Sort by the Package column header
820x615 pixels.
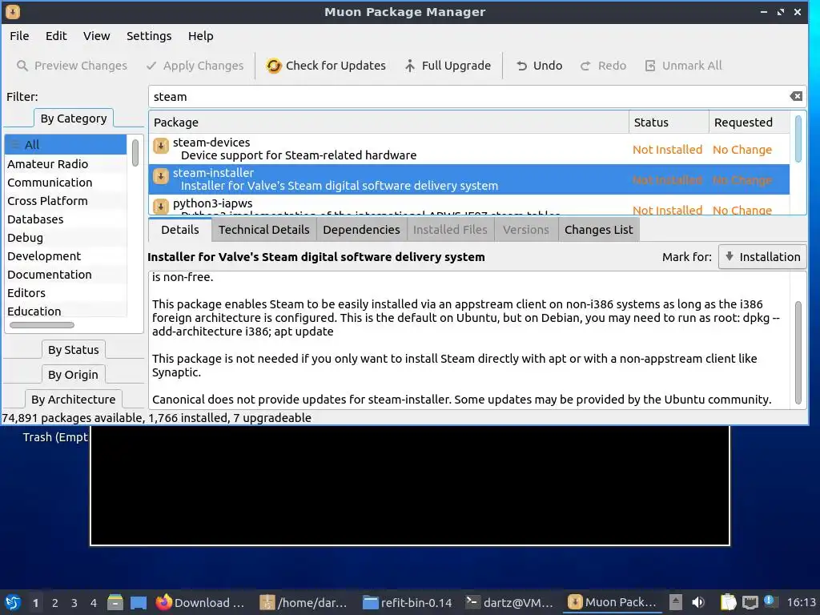(x=389, y=123)
